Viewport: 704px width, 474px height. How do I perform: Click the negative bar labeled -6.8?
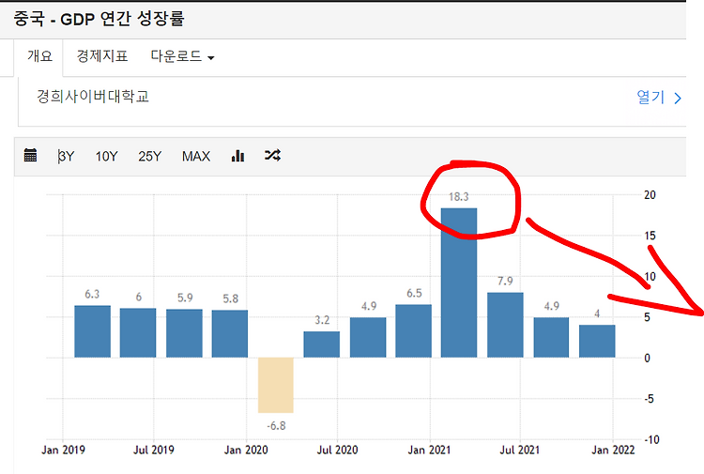(276, 385)
